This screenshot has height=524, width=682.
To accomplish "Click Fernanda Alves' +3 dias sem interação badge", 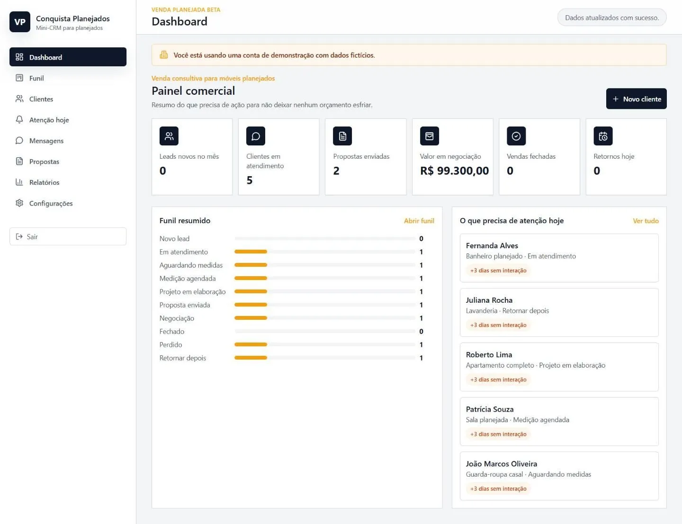I will click(x=498, y=271).
